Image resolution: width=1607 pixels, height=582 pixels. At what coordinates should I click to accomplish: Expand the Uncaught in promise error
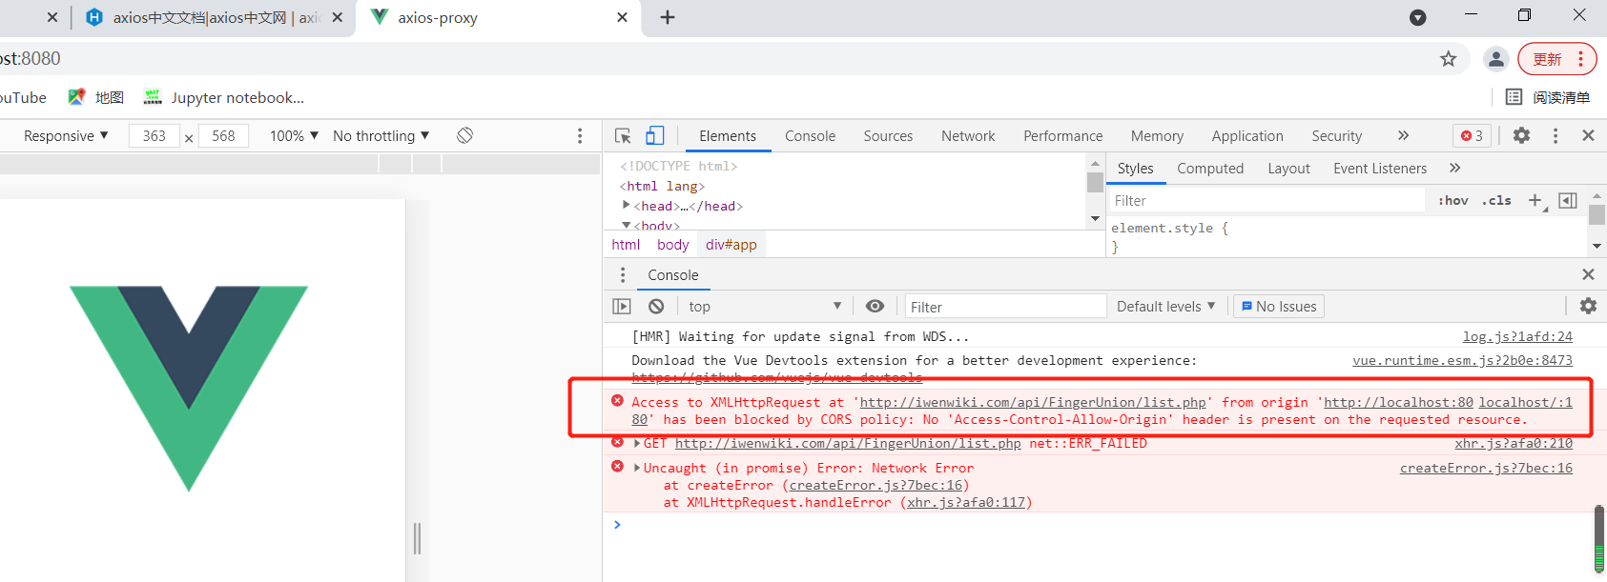(x=637, y=468)
